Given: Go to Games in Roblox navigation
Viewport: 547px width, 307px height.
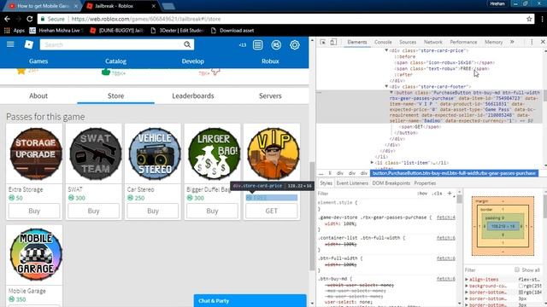Looking at the screenshot, I should [38, 61].
